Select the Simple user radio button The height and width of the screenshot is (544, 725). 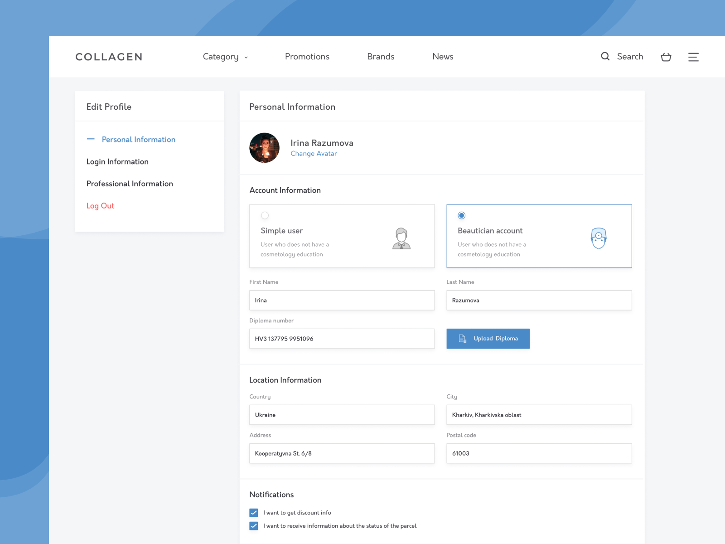pos(265,215)
